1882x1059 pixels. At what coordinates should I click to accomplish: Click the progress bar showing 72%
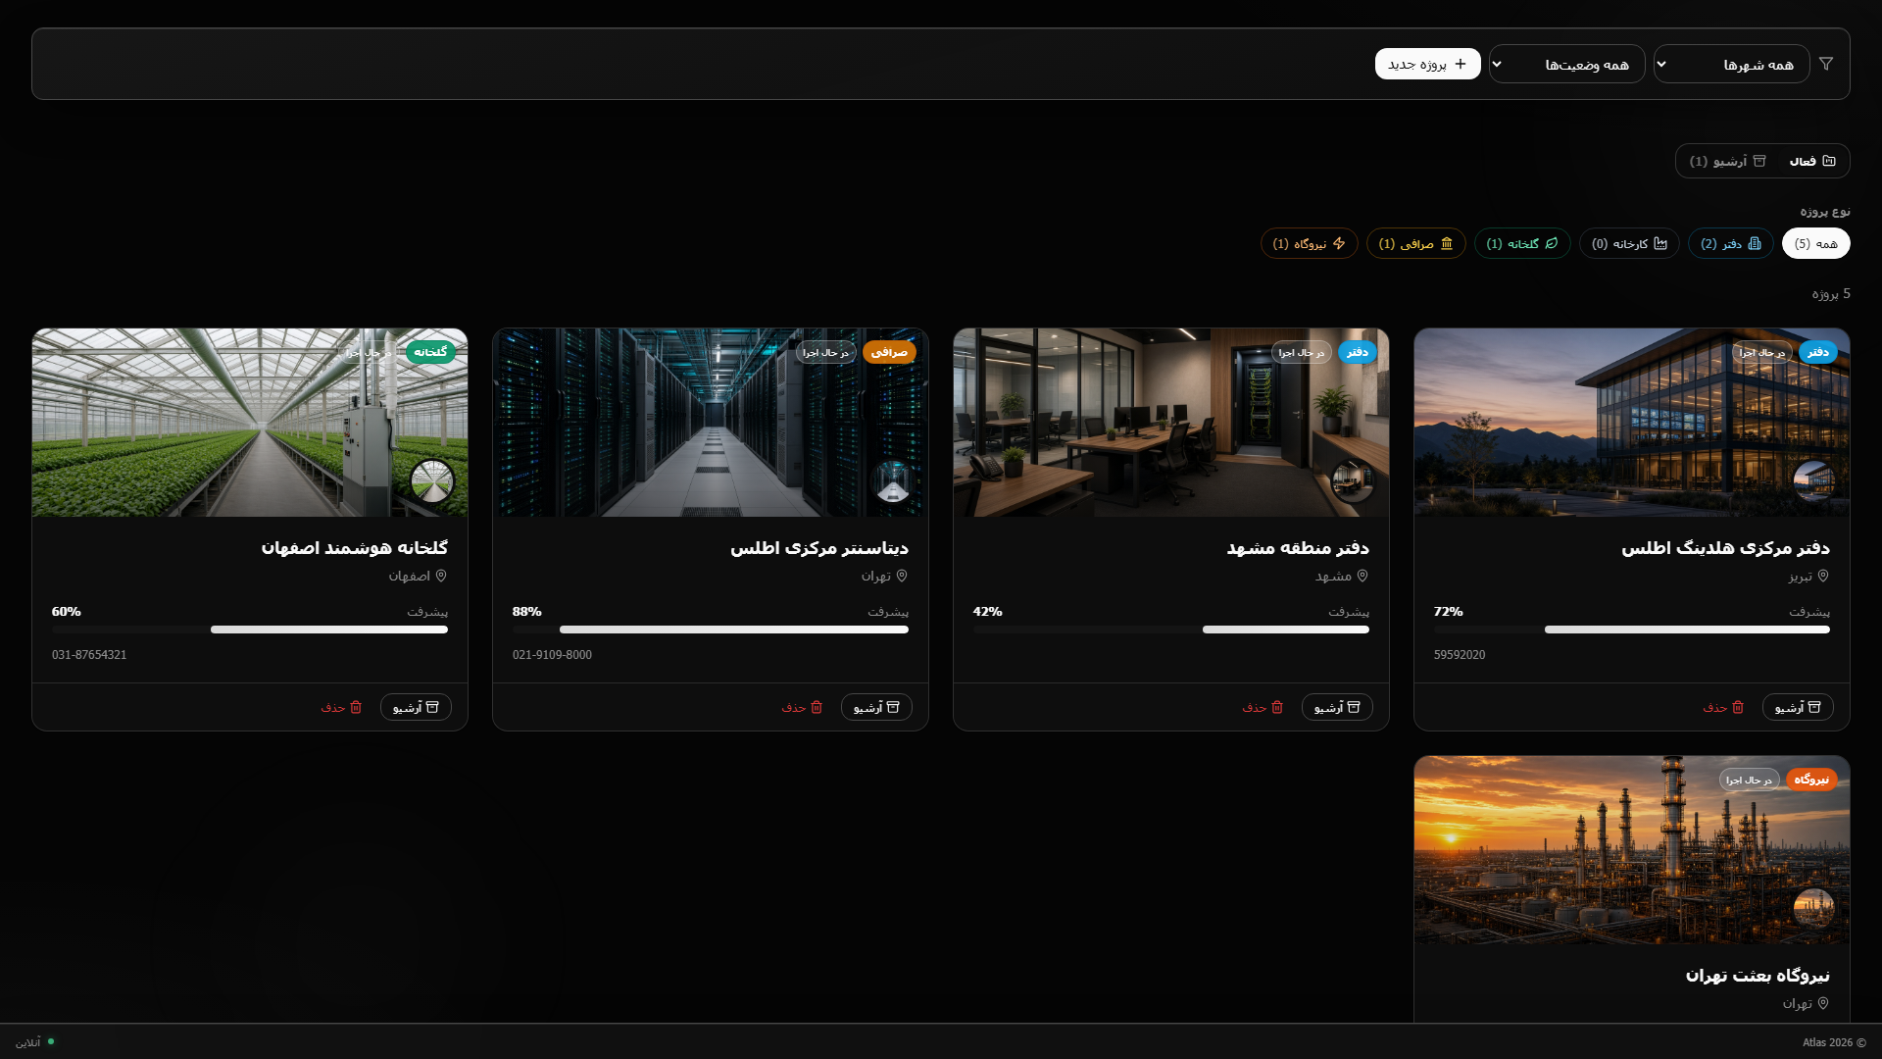click(1632, 630)
